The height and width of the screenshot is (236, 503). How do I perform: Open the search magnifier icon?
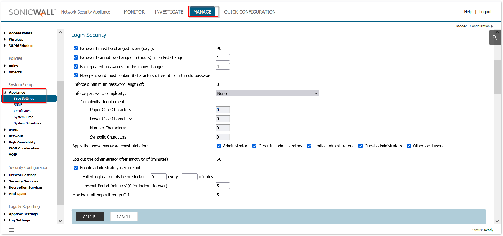(495, 37)
